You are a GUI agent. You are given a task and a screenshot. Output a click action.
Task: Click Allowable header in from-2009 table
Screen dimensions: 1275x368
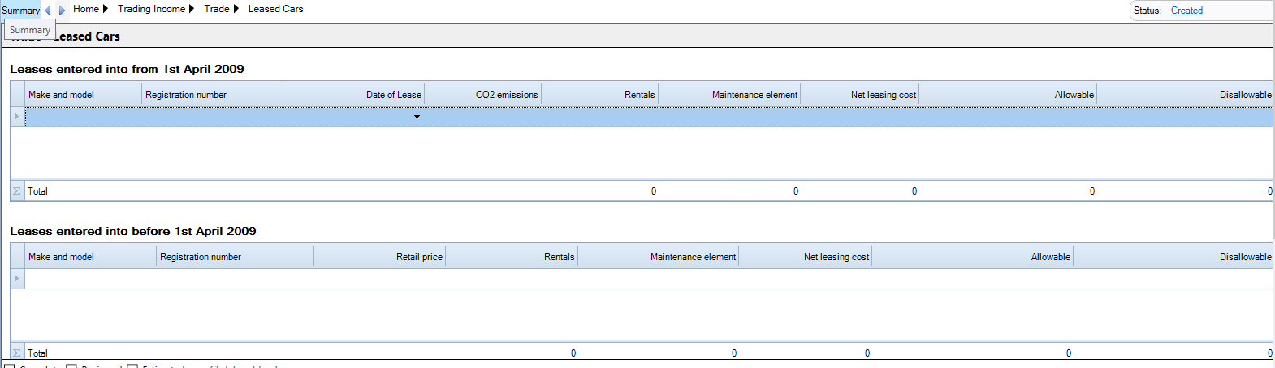pos(1008,95)
